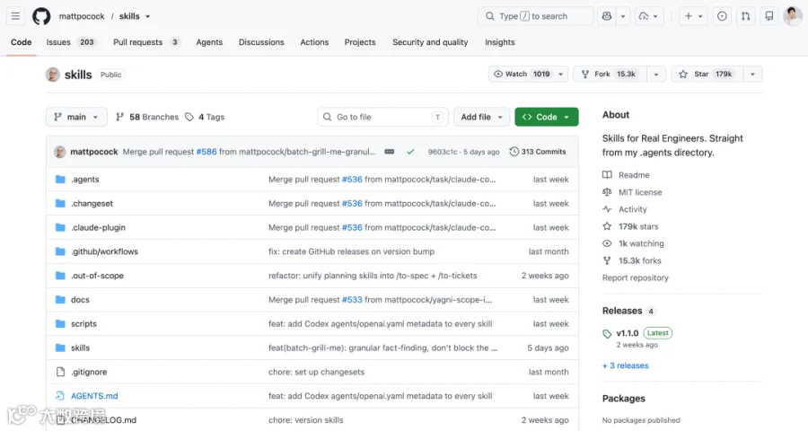Viewport: 808px width, 431px height.
Task: Open 313 Commits history
Action: 538,152
